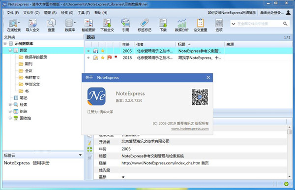The width and height of the screenshot is (295, 190).
Task: Click the search magnifier icon in search box
Action: pyautogui.click(x=285, y=24)
